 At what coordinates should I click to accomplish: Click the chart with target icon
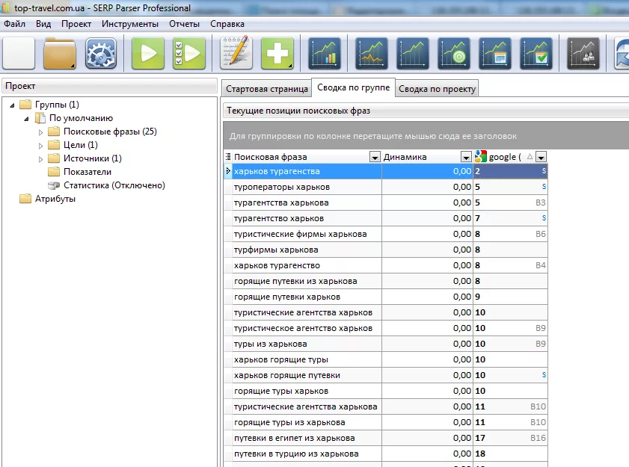tap(454, 54)
